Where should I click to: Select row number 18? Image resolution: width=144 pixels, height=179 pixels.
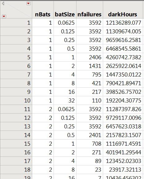[x=16, y=170]
